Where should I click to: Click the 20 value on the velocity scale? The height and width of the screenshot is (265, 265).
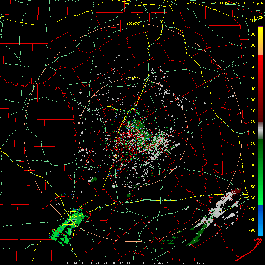(253, 111)
